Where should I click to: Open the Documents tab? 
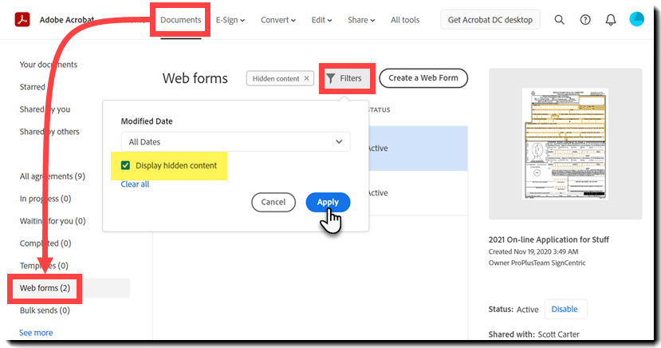coord(180,20)
